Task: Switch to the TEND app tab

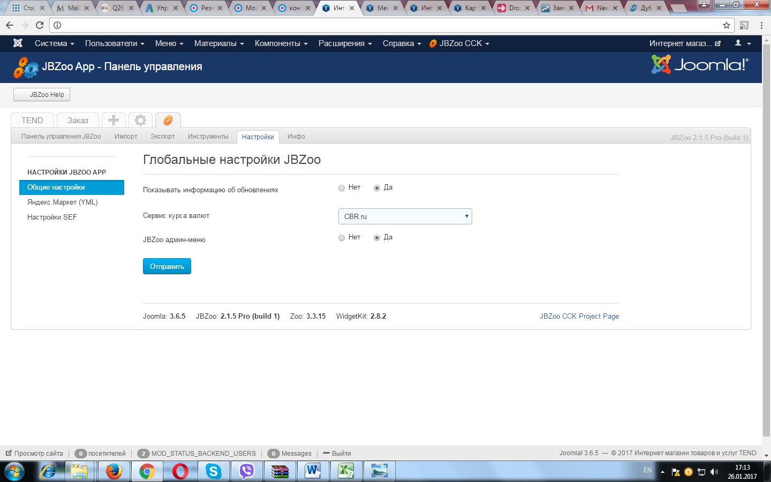Action: pos(32,120)
